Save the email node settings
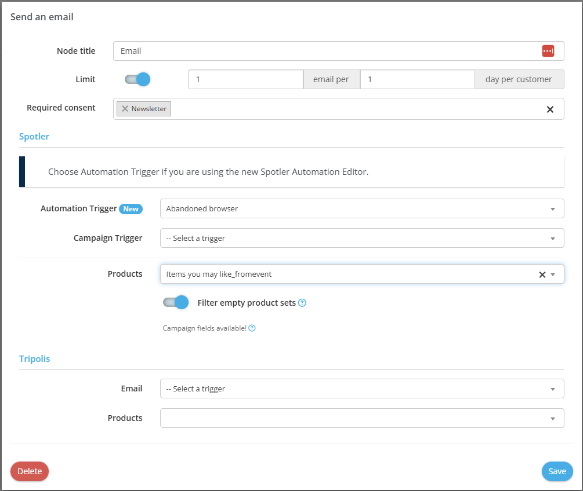The height and width of the screenshot is (491, 583). pos(557,471)
